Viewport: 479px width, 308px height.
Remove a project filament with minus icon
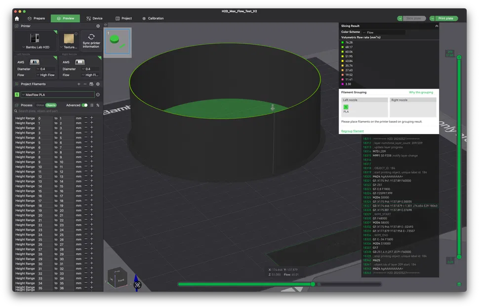click(85, 84)
